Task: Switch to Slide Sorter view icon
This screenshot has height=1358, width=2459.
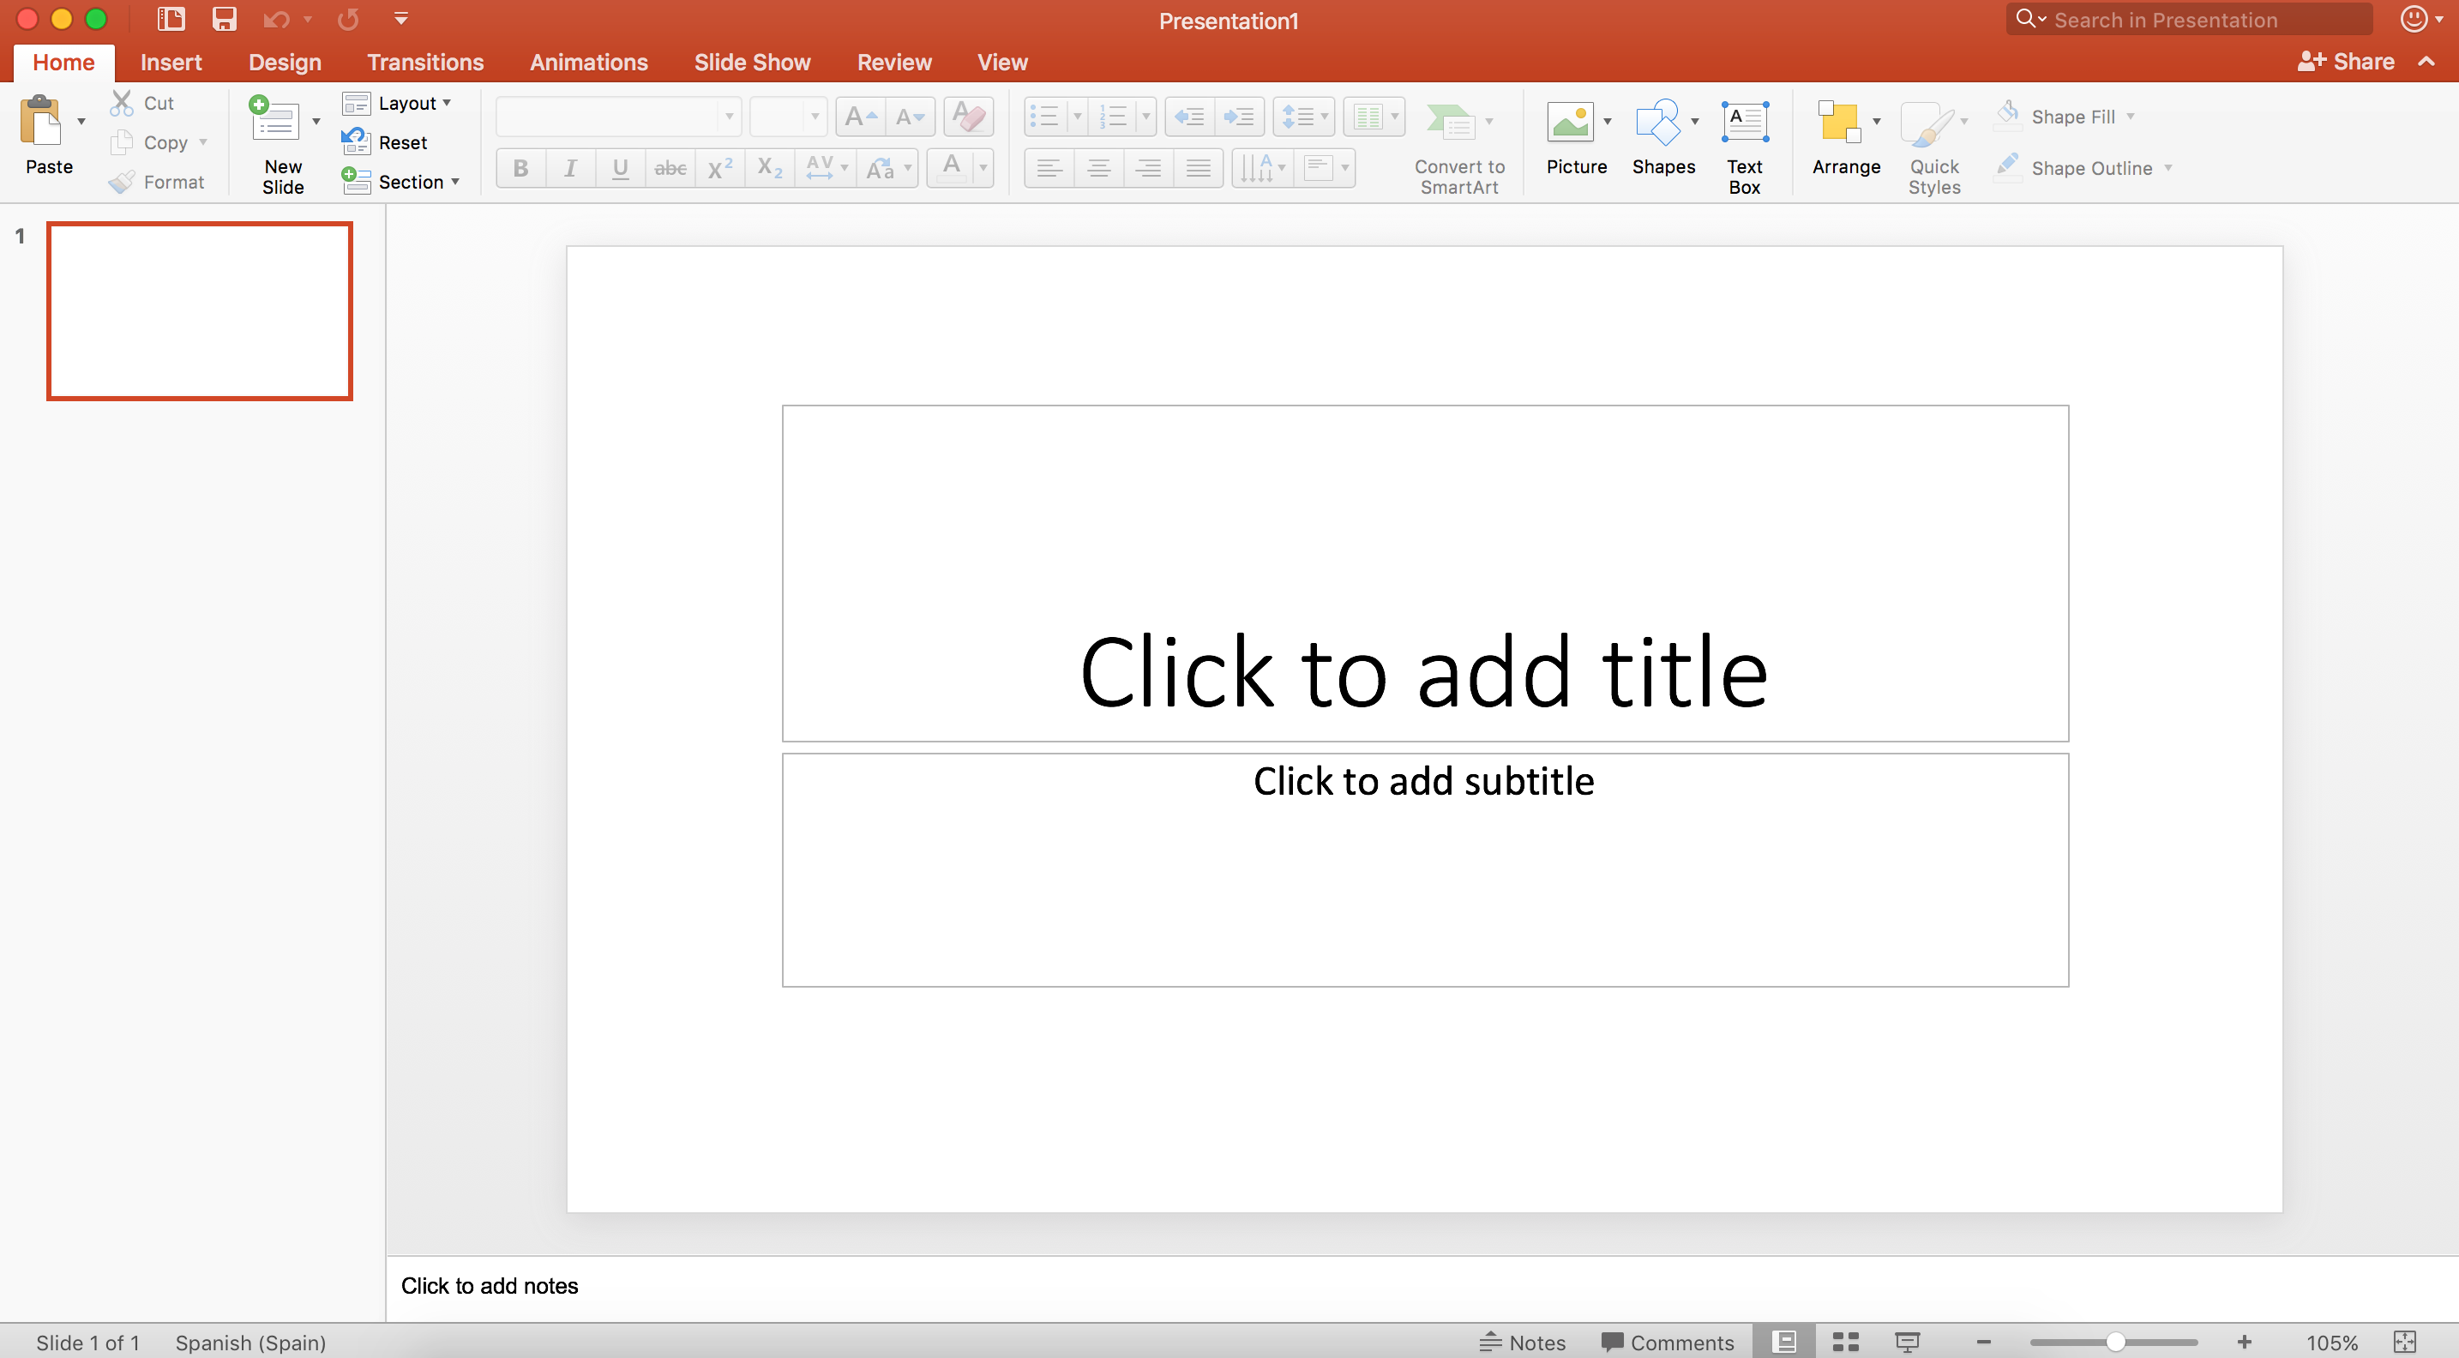Action: [1845, 1342]
